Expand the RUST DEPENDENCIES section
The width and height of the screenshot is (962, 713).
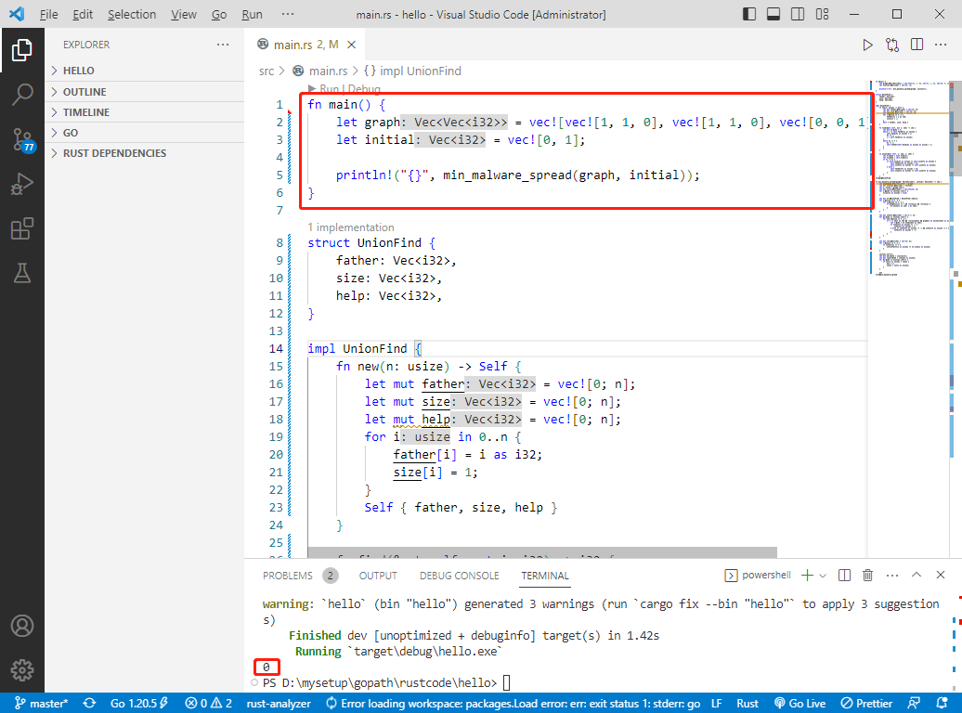pyautogui.click(x=145, y=153)
